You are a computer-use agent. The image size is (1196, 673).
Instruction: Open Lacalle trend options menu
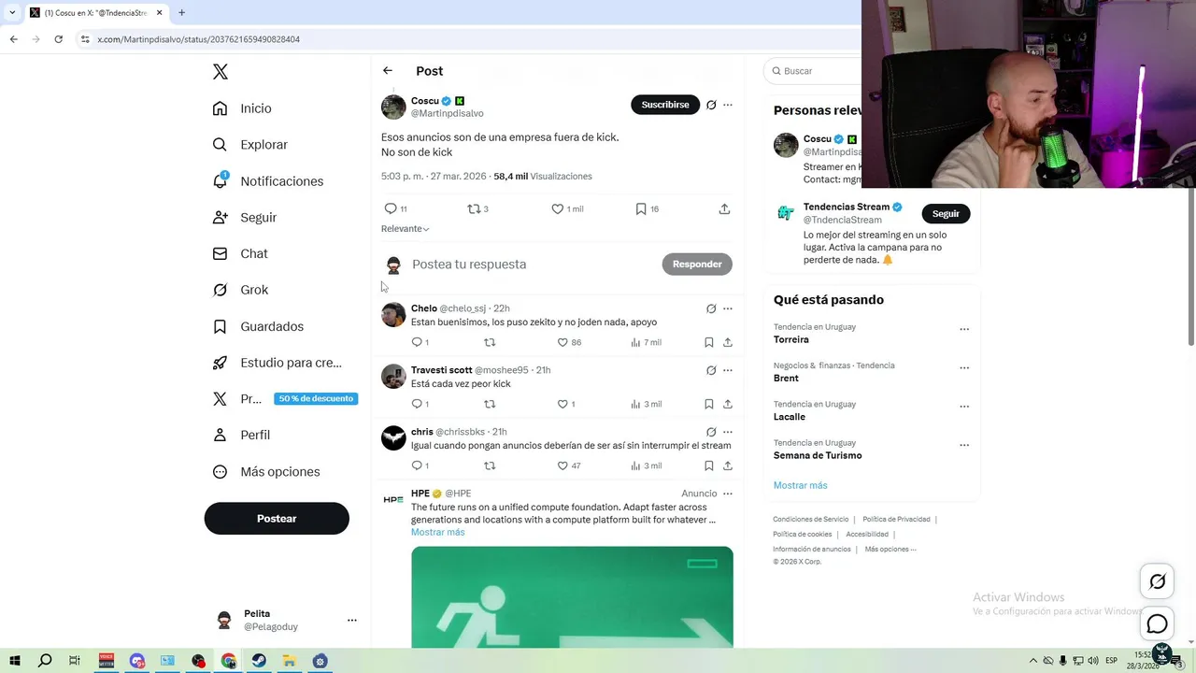(x=964, y=407)
